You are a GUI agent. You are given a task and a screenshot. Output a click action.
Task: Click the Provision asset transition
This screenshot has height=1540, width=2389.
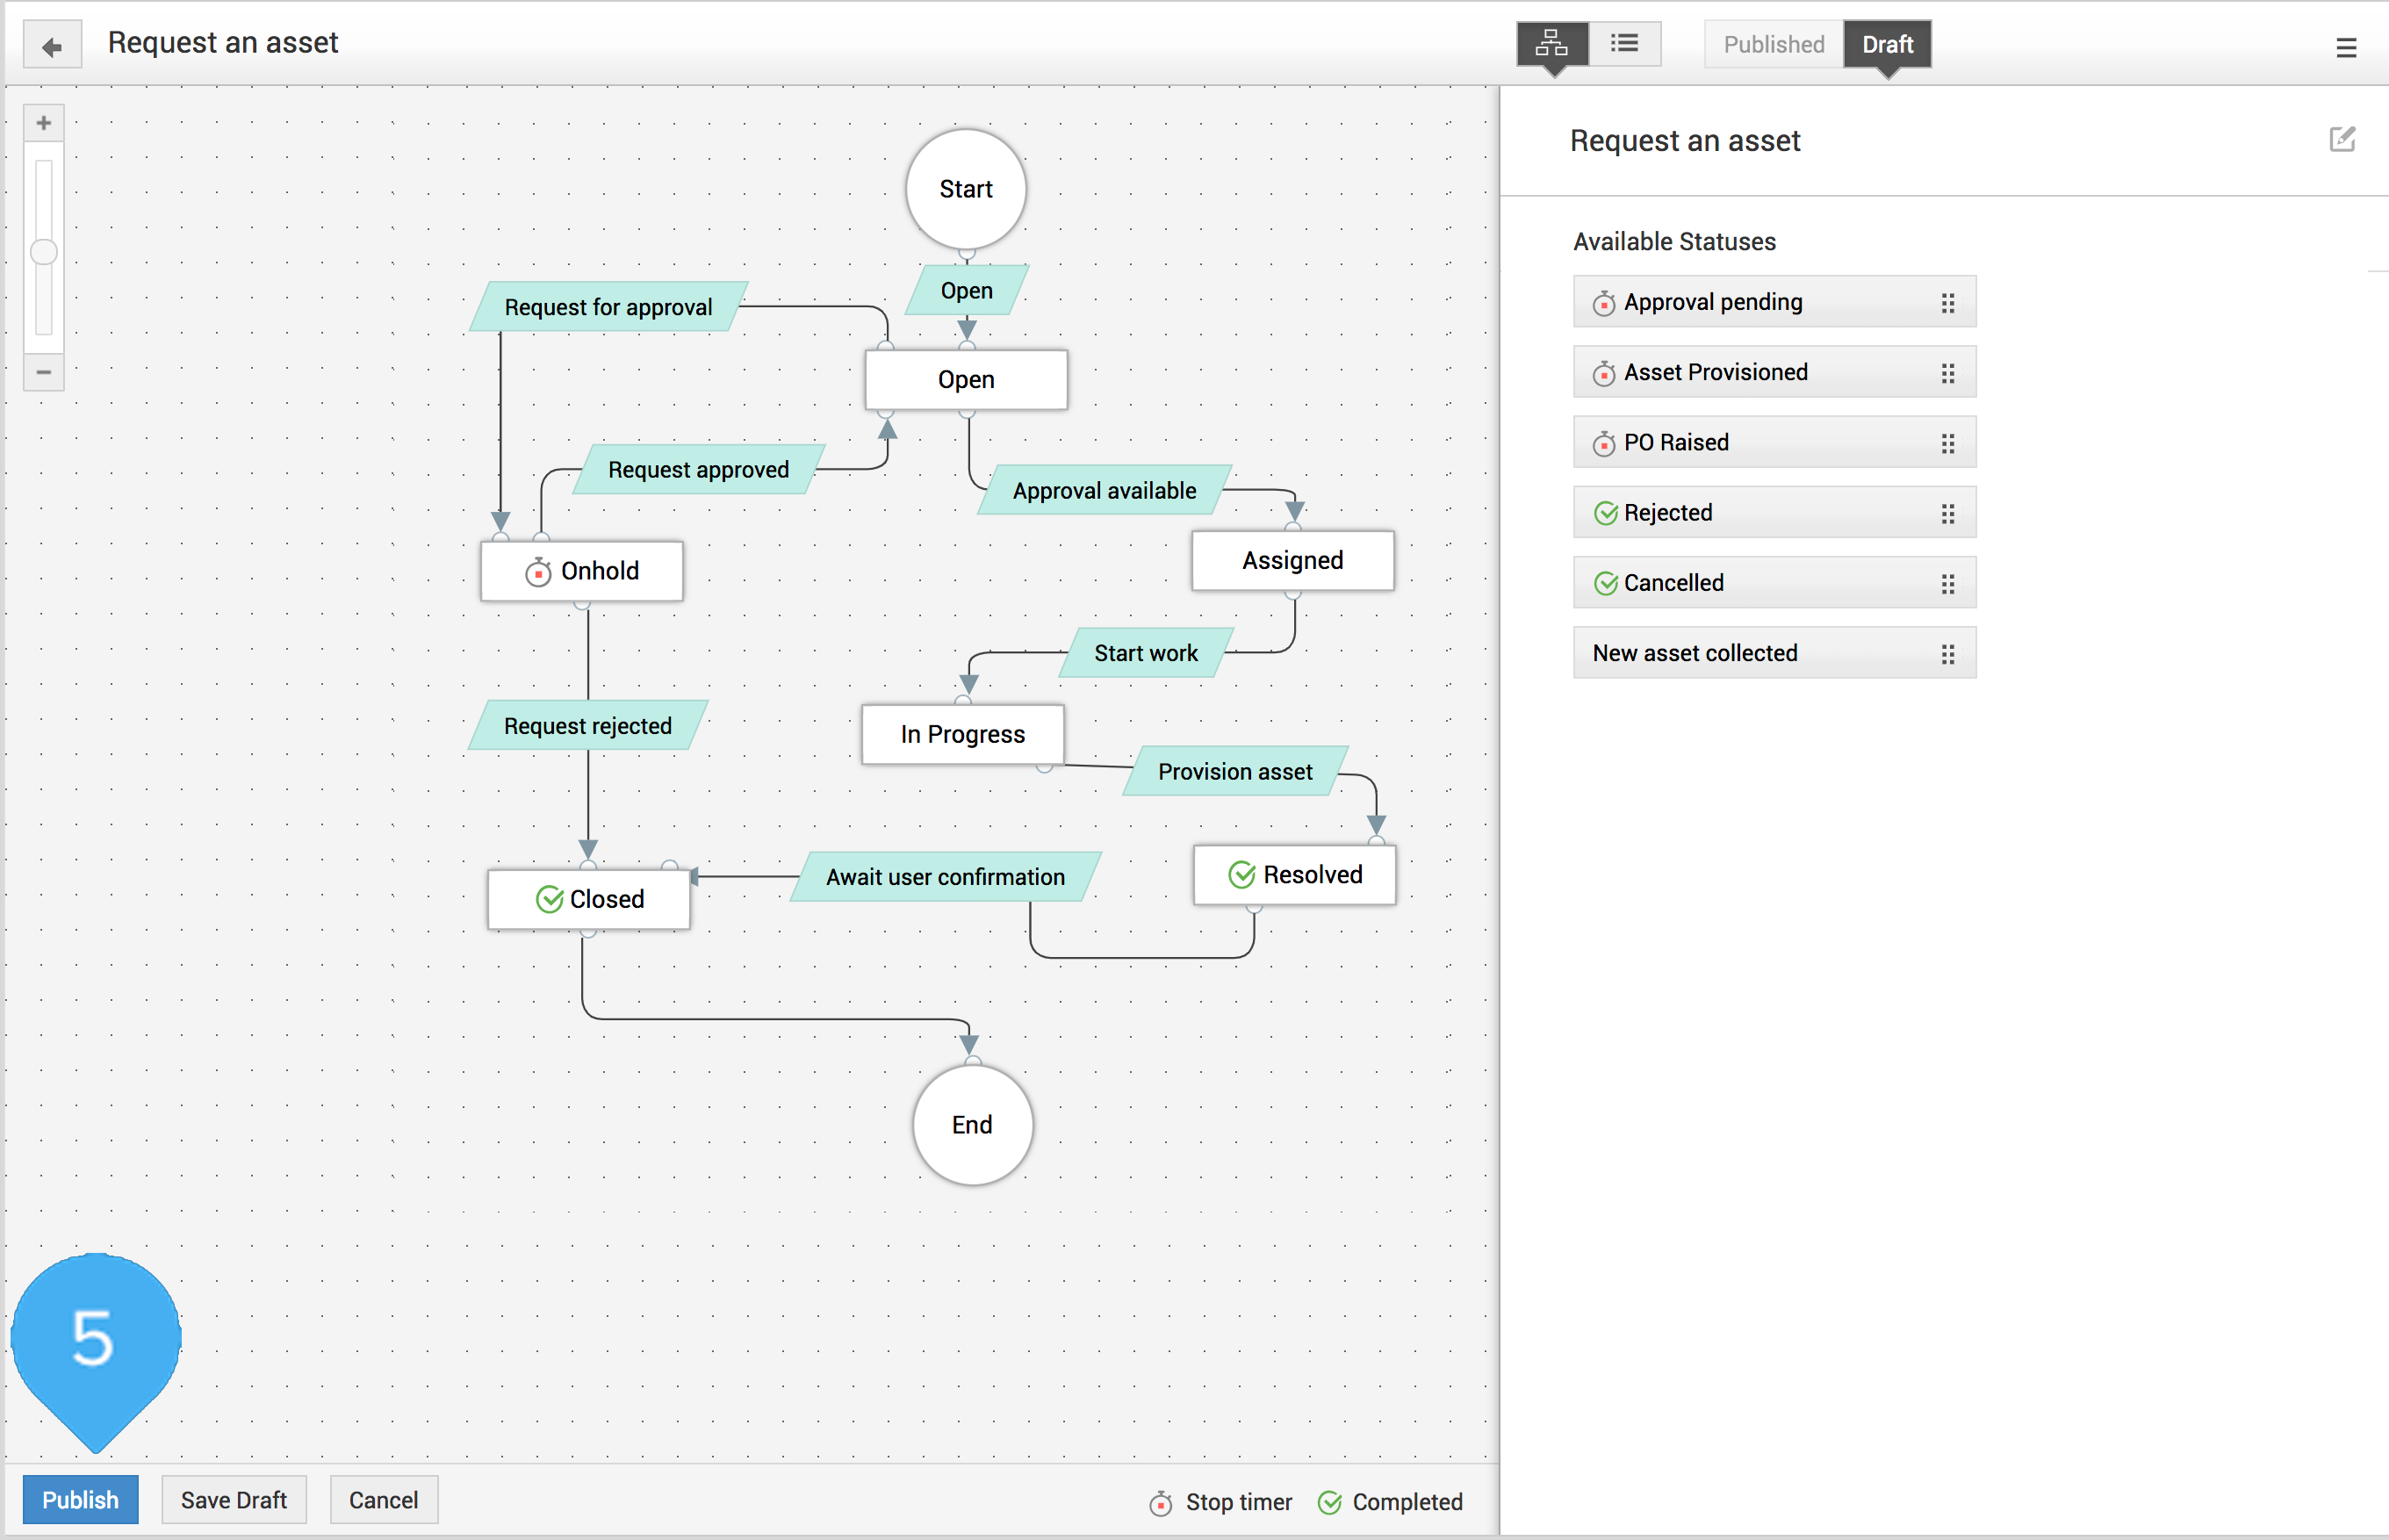[1235, 772]
